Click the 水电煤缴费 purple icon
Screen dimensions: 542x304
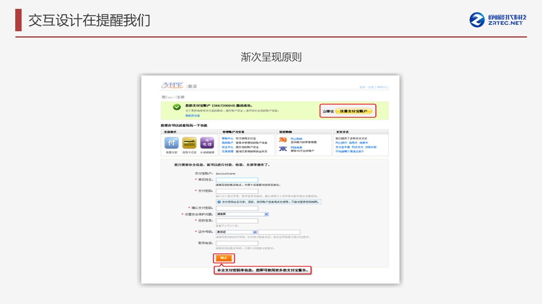207,143
